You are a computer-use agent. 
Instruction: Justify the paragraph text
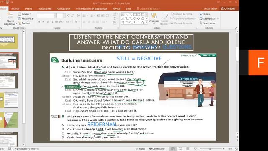98,22
